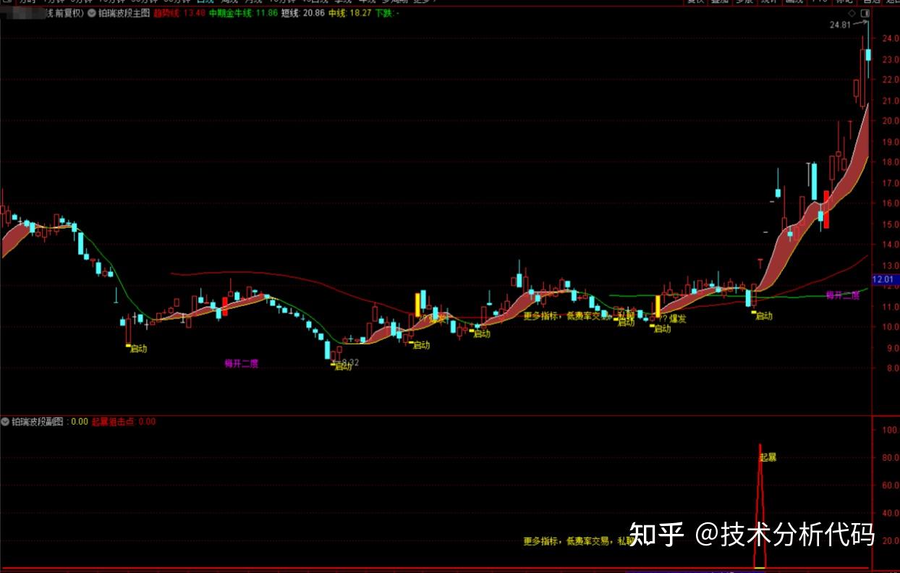900x573 pixels.
Task: Click the diamond icon at chart top-right
Action: tap(852, 13)
